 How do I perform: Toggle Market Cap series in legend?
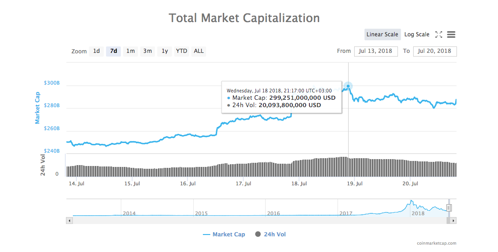coord(224,235)
